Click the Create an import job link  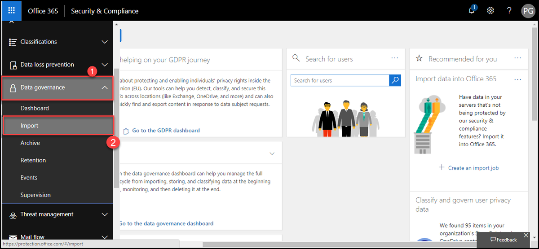pyautogui.click(x=473, y=168)
